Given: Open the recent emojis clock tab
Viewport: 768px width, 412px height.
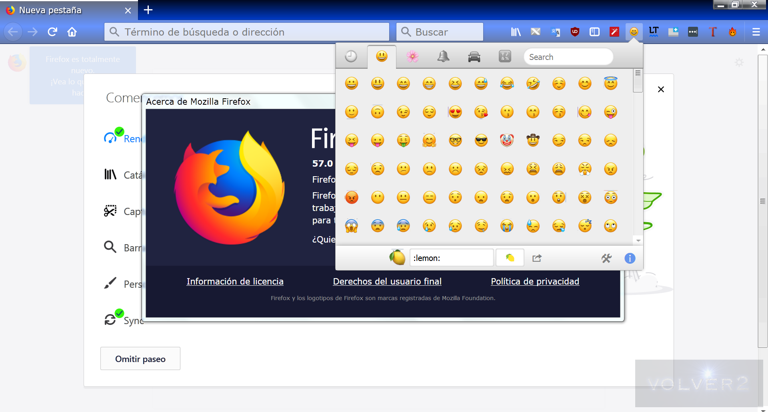Looking at the screenshot, I should [351, 56].
